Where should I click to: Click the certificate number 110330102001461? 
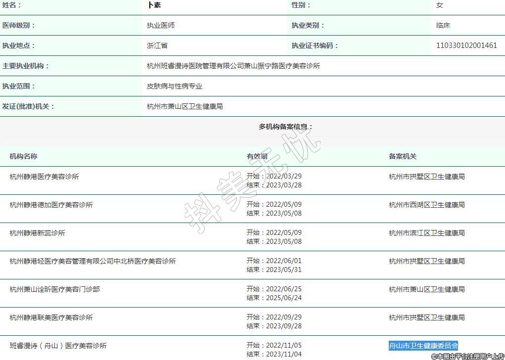click(x=466, y=45)
